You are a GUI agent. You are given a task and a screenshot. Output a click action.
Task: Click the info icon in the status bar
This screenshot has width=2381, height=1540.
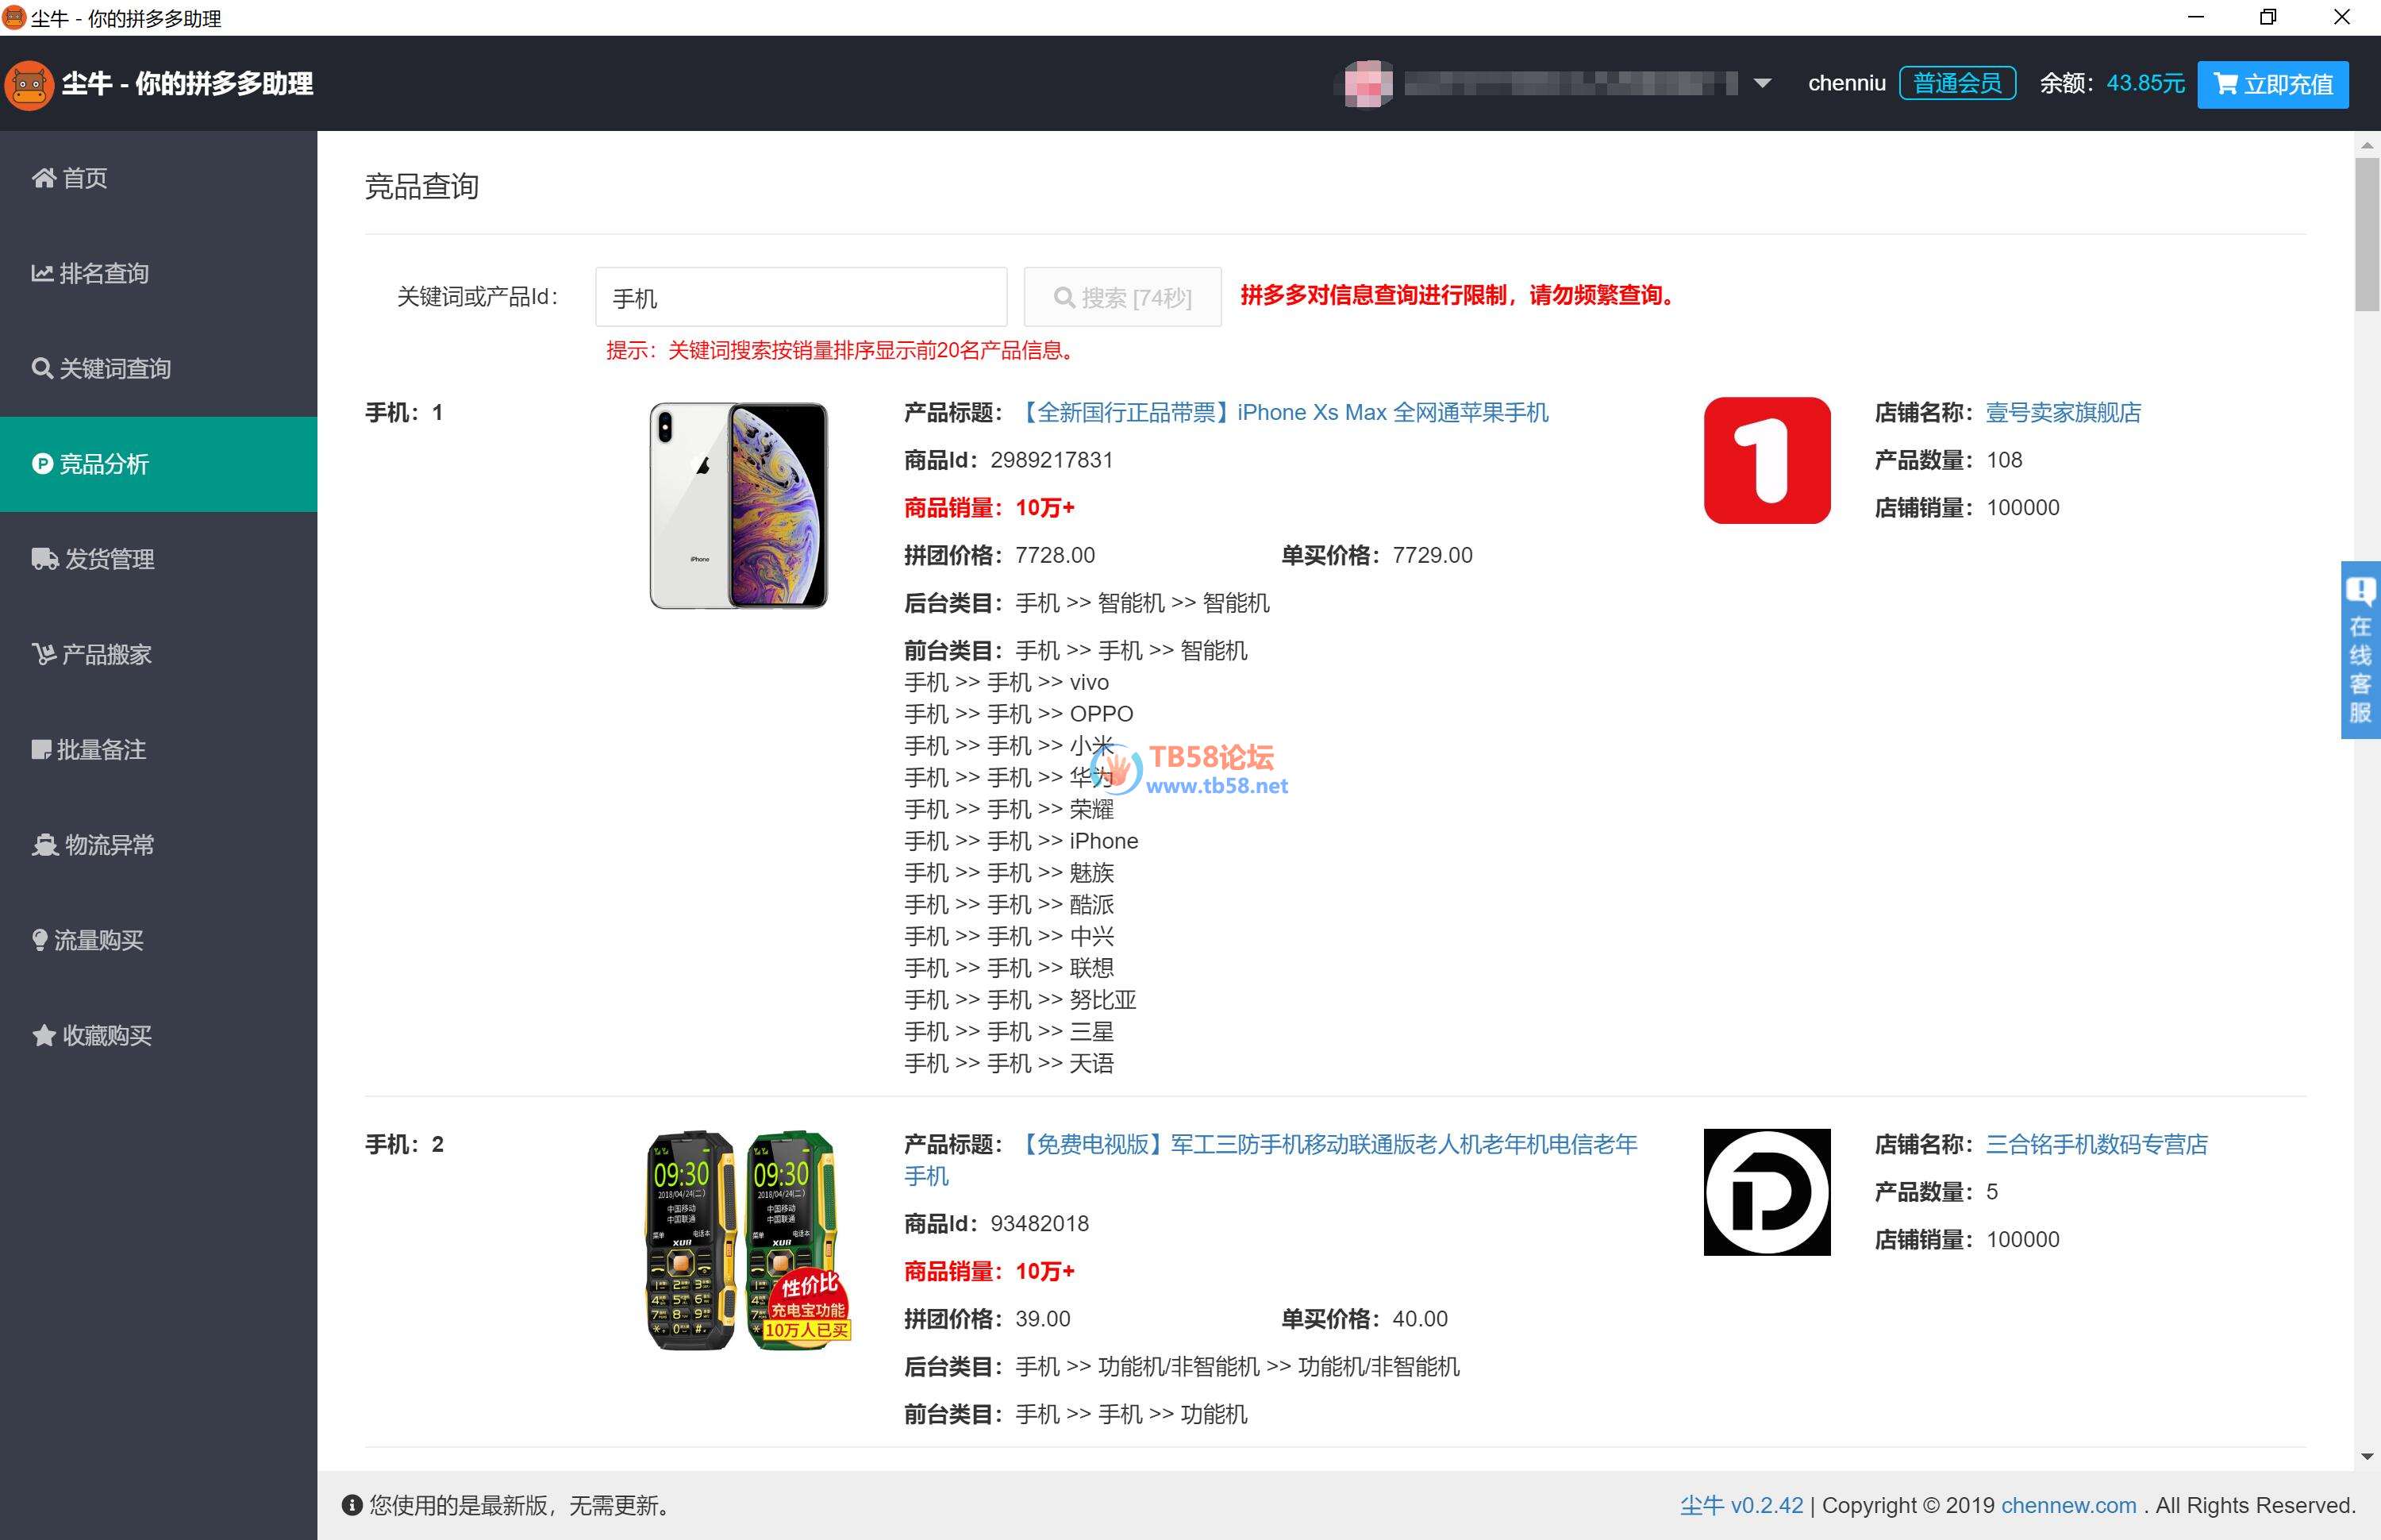point(351,1505)
